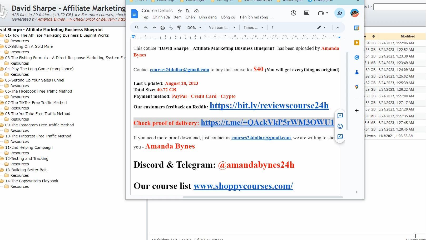This screenshot has height=240, width=426.
Task: Open the paragraph style dropdown
Action: [x=222, y=27]
